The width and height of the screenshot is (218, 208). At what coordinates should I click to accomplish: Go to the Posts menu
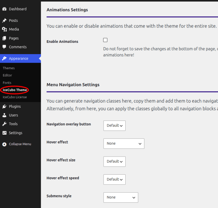pos(13,20)
